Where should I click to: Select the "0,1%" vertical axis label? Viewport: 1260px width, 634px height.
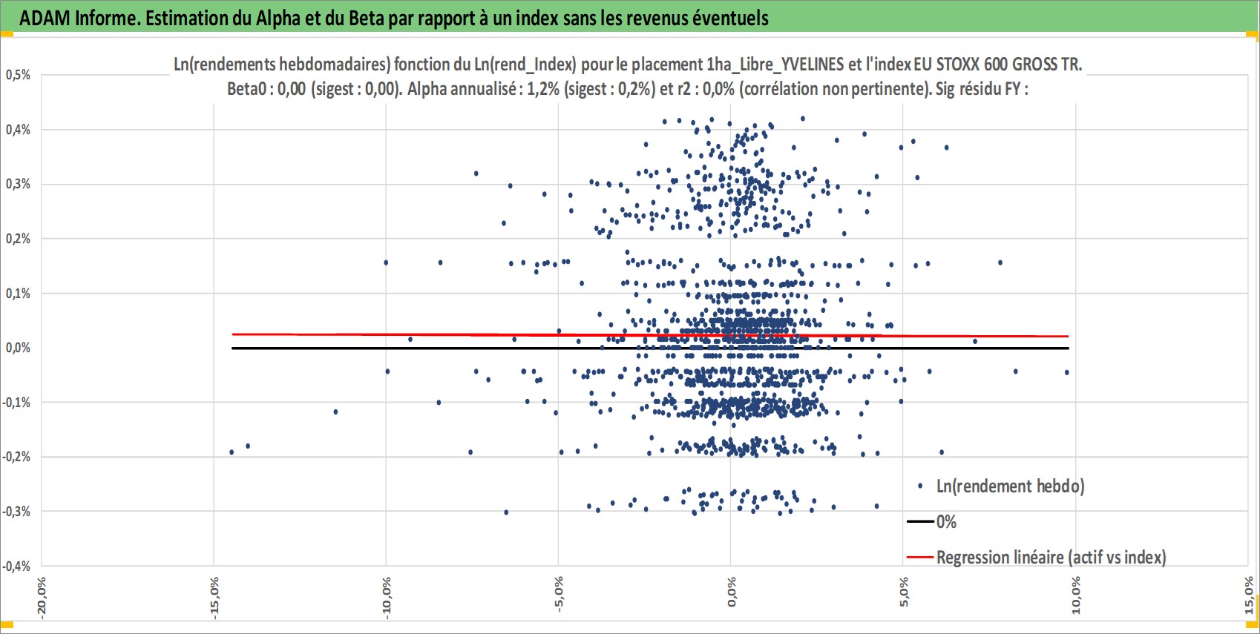pyautogui.click(x=19, y=294)
